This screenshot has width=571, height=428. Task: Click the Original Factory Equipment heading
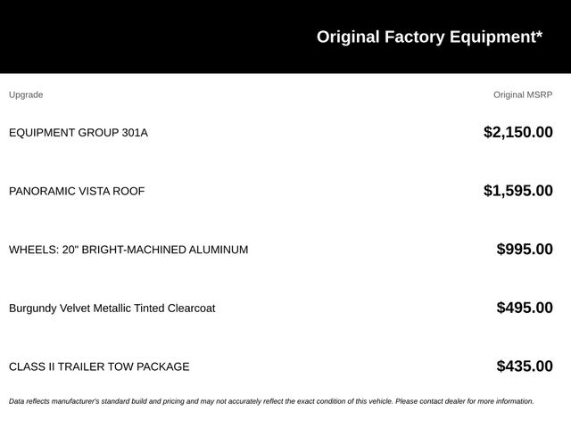tap(429, 37)
